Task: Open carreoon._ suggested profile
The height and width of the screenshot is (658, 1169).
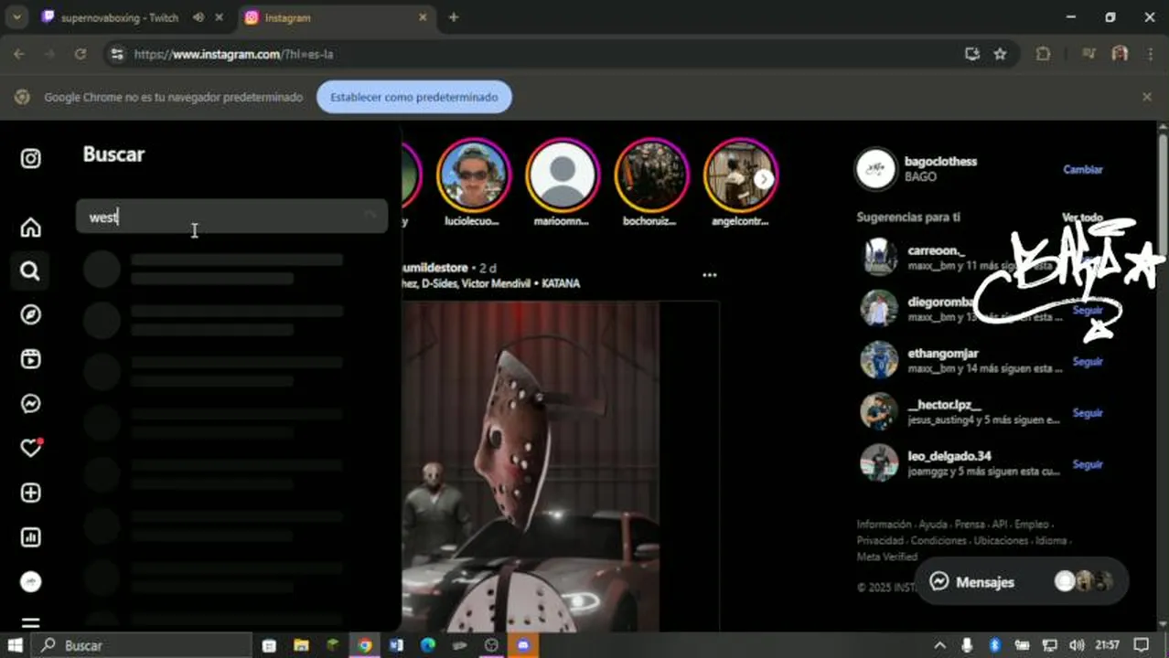Action: 936,249
